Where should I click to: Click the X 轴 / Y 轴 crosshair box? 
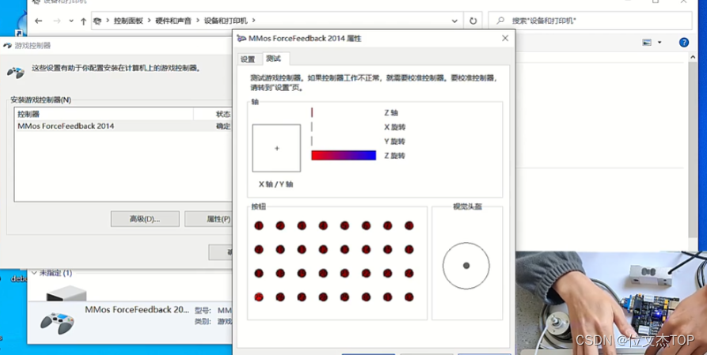pyautogui.click(x=276, y=148)
